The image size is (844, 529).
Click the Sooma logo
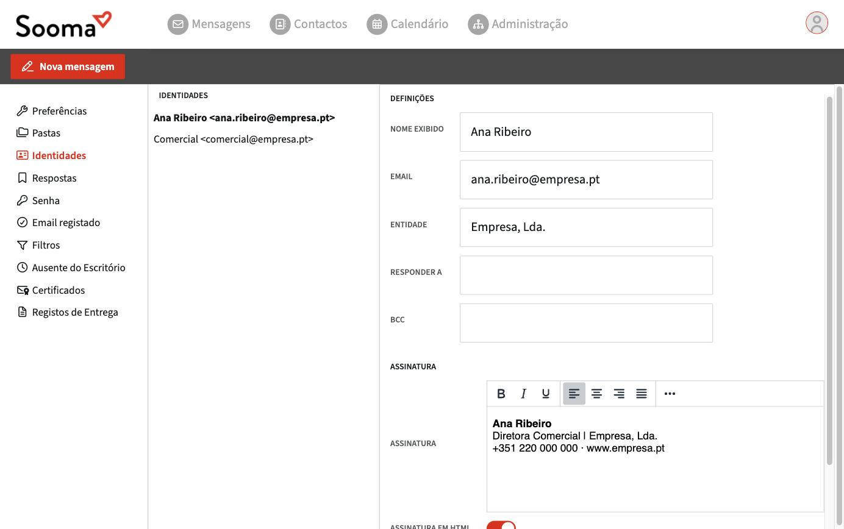click(64, 24)
